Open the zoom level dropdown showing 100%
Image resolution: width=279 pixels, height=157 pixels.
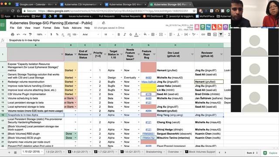point(41,34)
